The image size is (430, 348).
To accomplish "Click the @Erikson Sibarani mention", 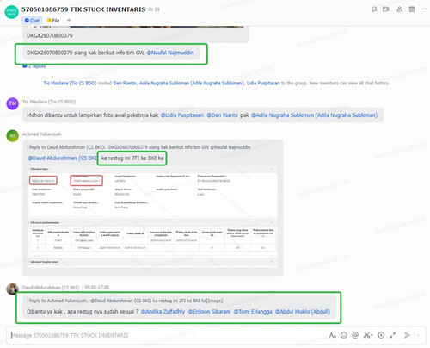I will click(x=209, y=312).
